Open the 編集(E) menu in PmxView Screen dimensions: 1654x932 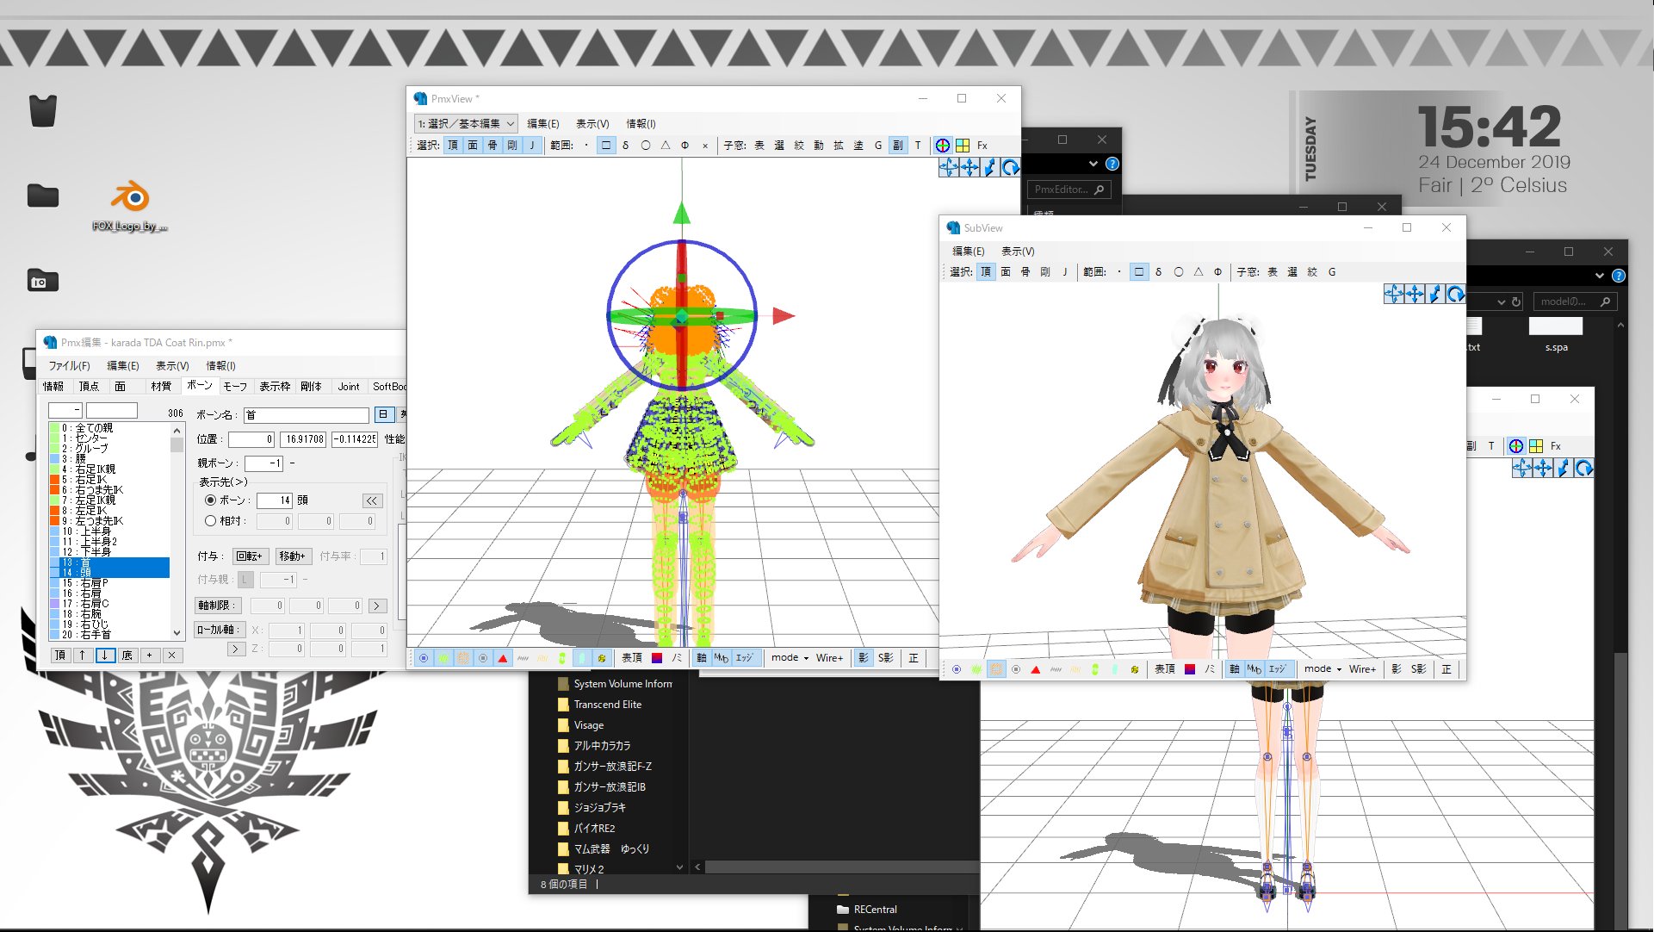542,123
